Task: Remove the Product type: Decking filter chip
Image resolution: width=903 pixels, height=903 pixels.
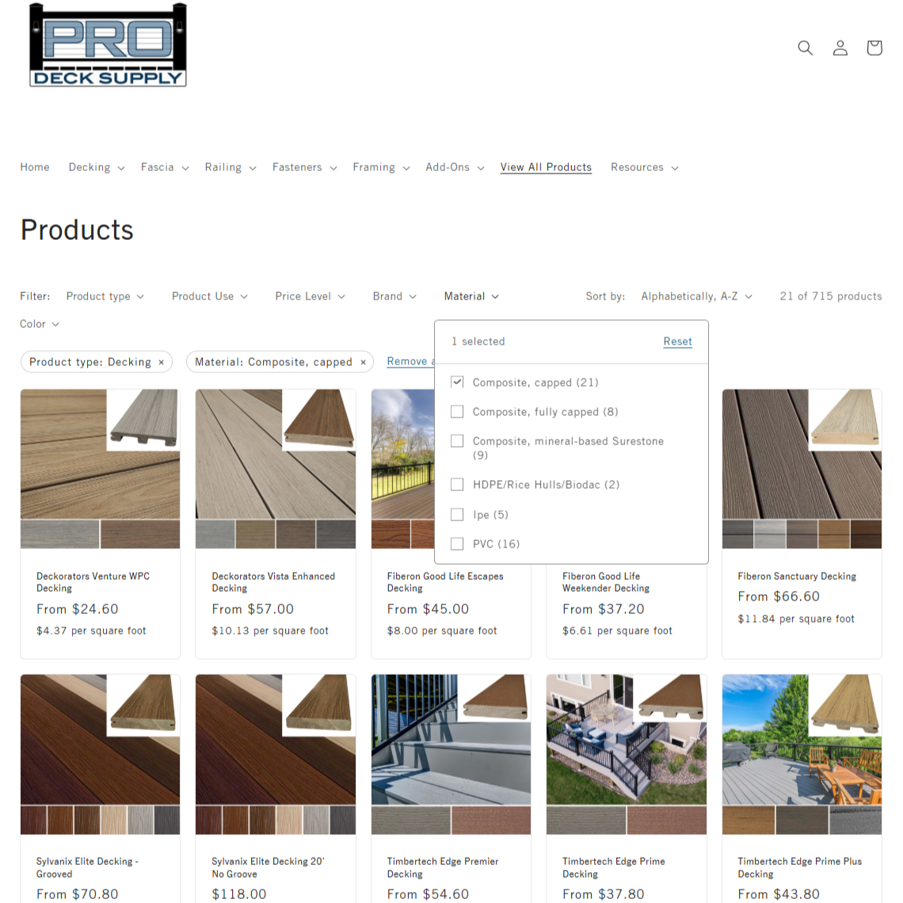Action: point(162,362)
